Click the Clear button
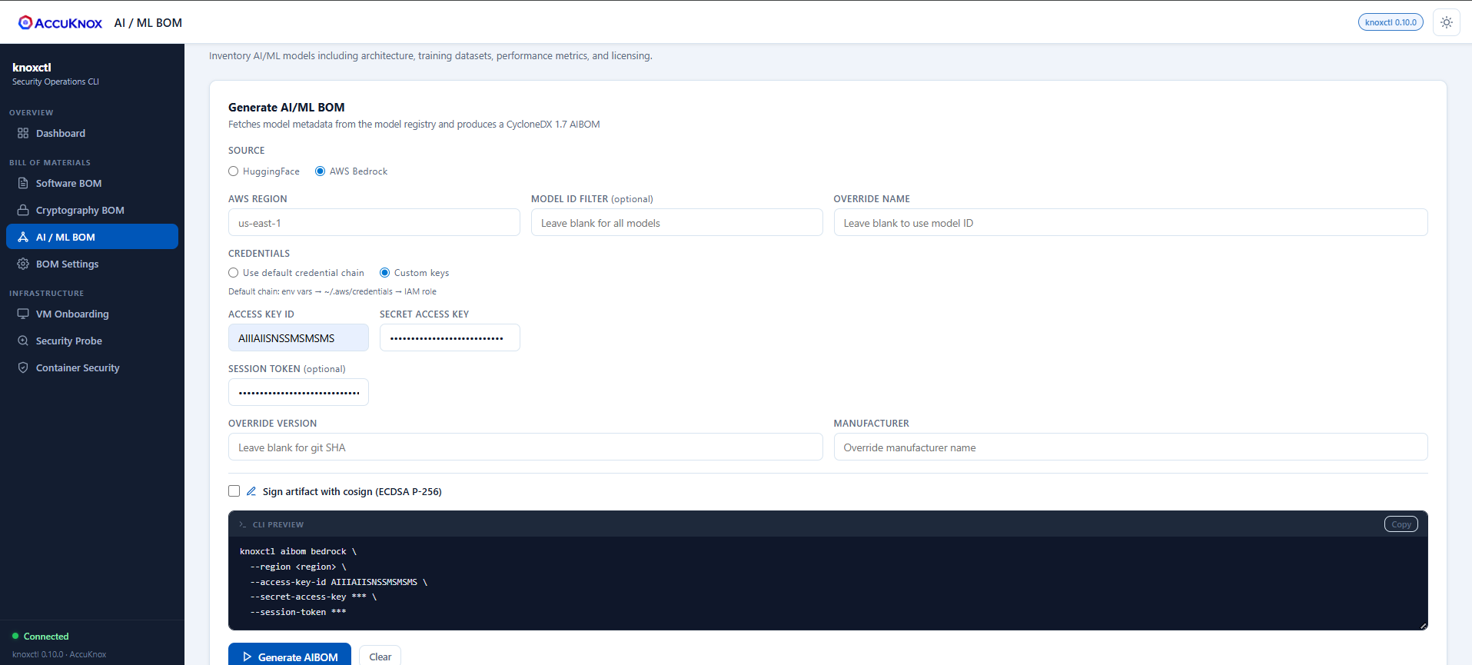The width and height of the screenshot is (1472, 665). pyautogui.click(x=380, y=657)
